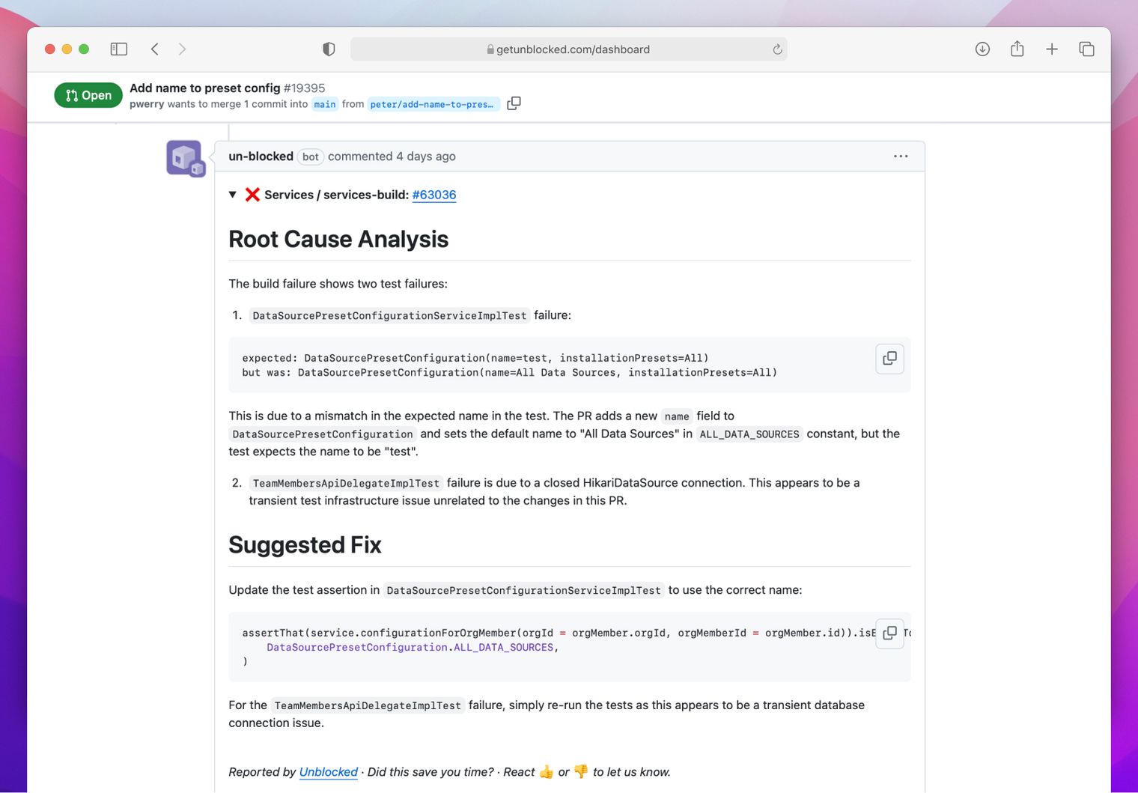This screenshot has height=793, width=1138.
Task: Go back with the back arrow
Action: 155,49
